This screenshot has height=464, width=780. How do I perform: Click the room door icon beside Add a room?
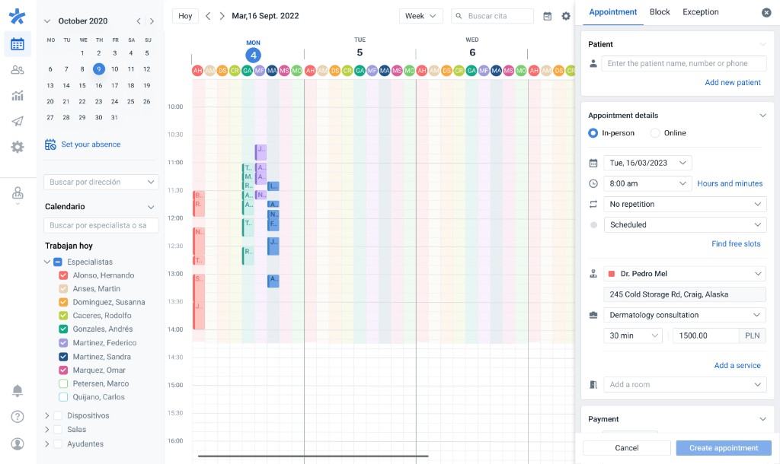pos(593,385)
